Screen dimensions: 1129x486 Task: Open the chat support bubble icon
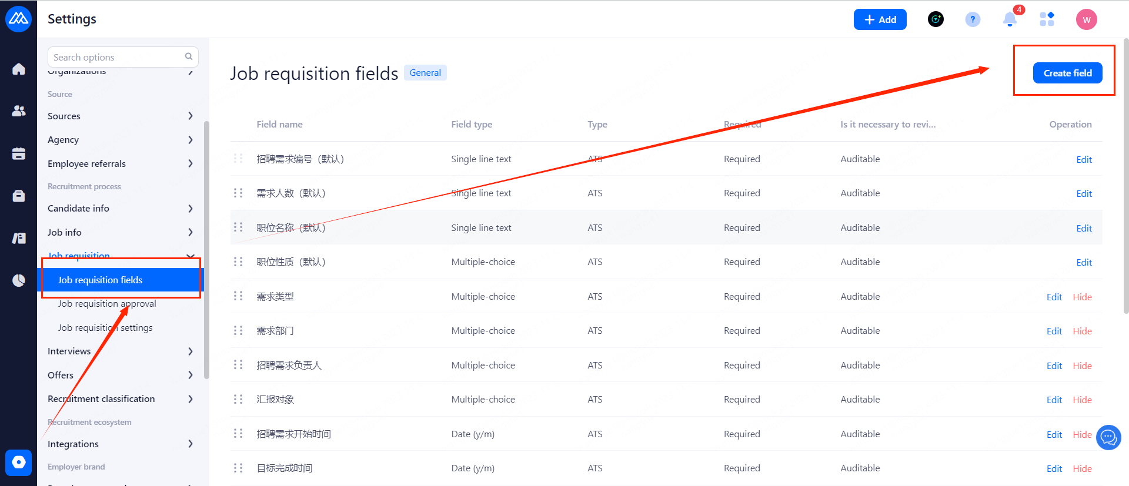coord(1108,437)
